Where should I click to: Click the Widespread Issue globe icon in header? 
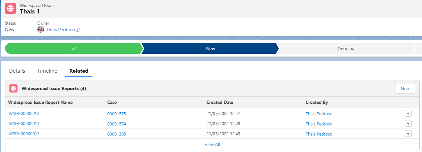click(x=10, y=8)
